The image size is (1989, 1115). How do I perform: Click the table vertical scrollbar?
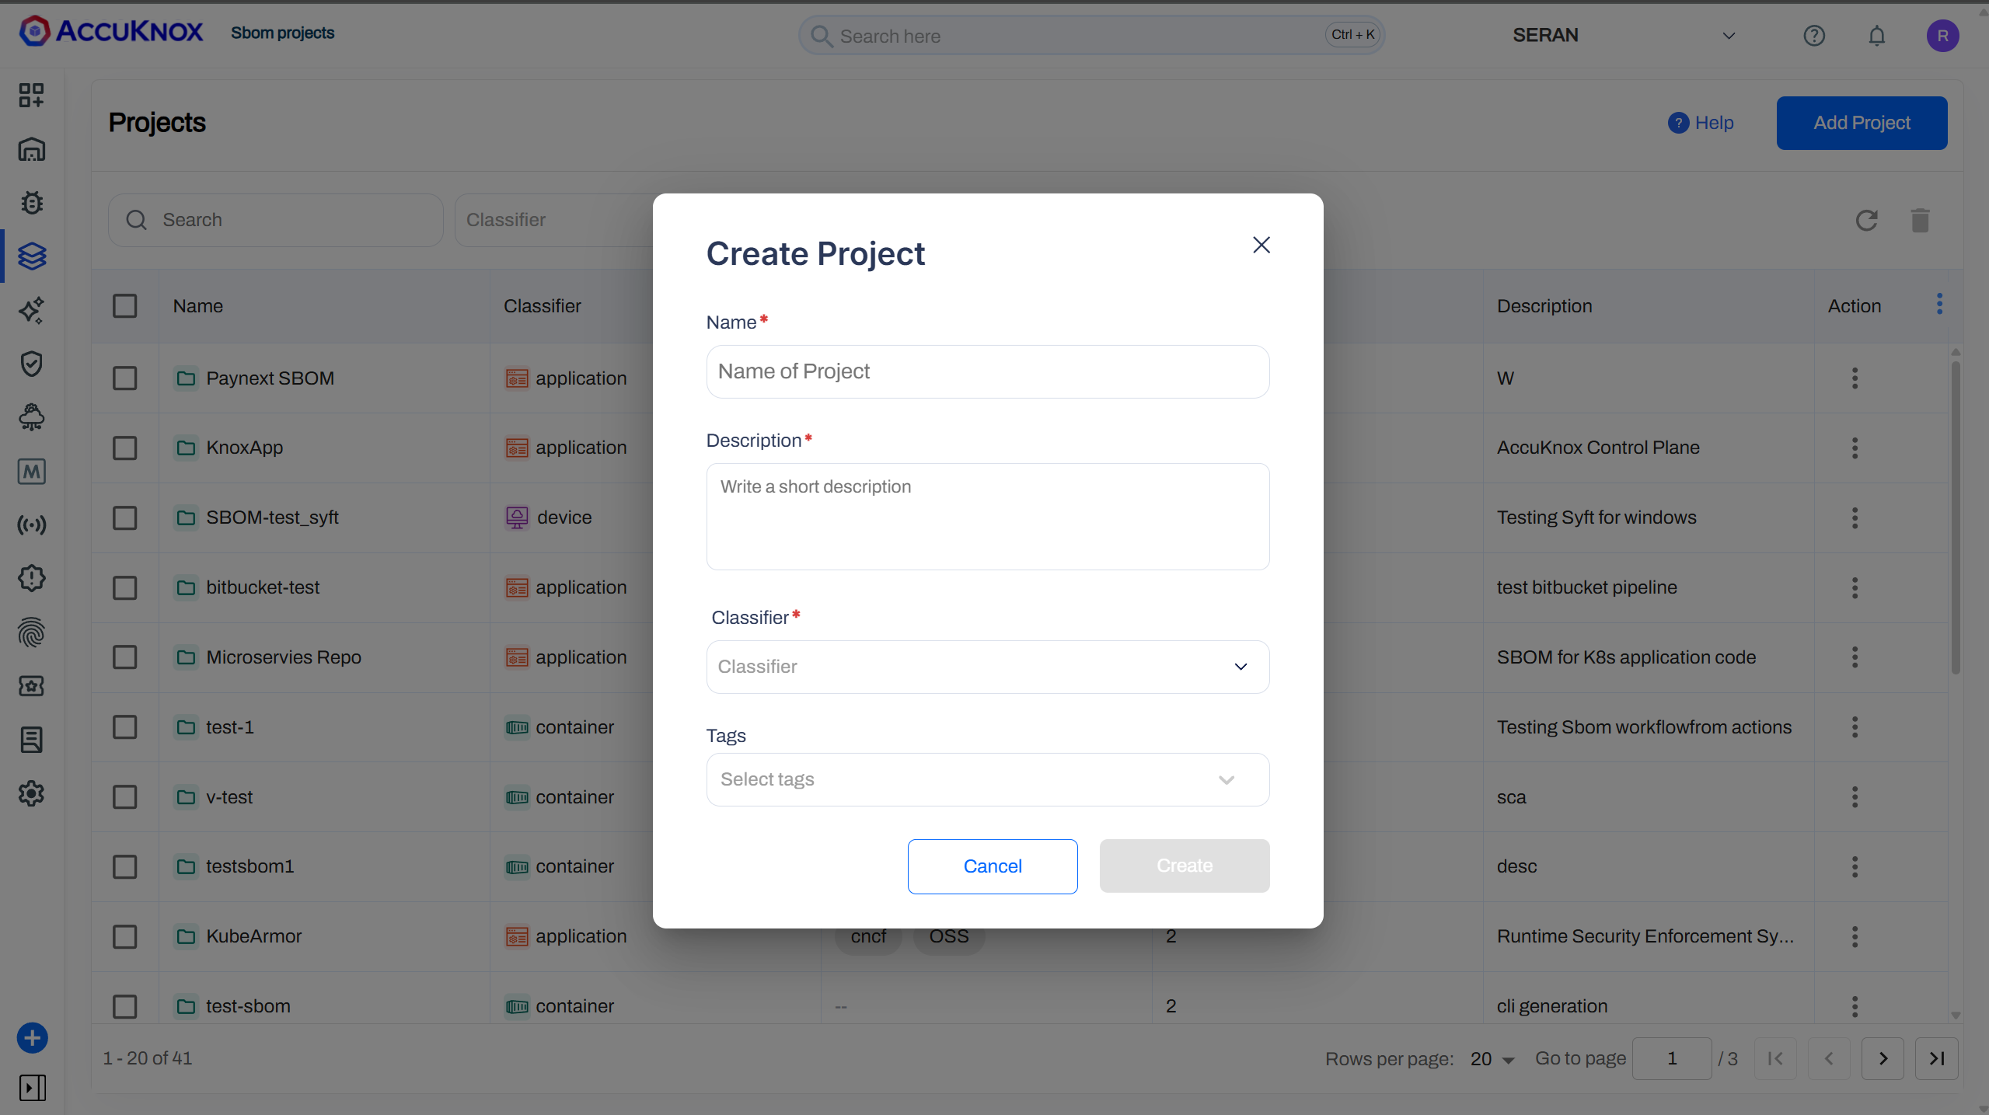pos(1955,517)
